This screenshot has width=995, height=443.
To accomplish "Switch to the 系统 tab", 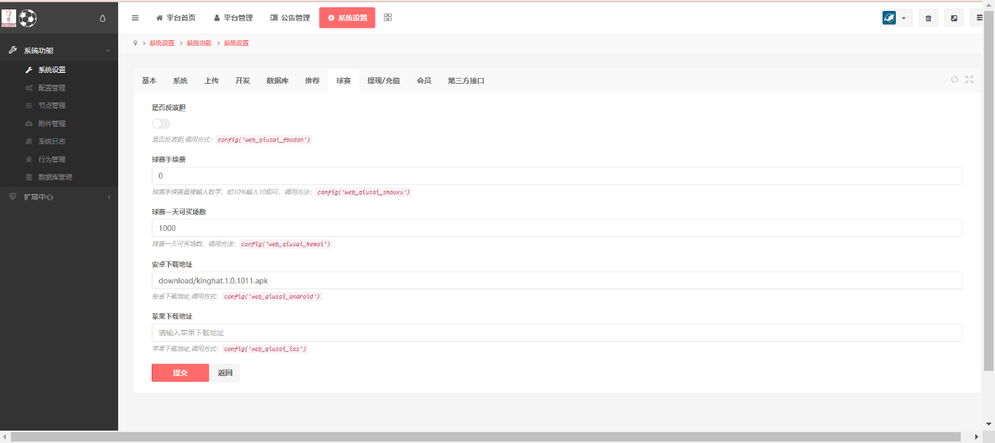I will pos(180,81).
